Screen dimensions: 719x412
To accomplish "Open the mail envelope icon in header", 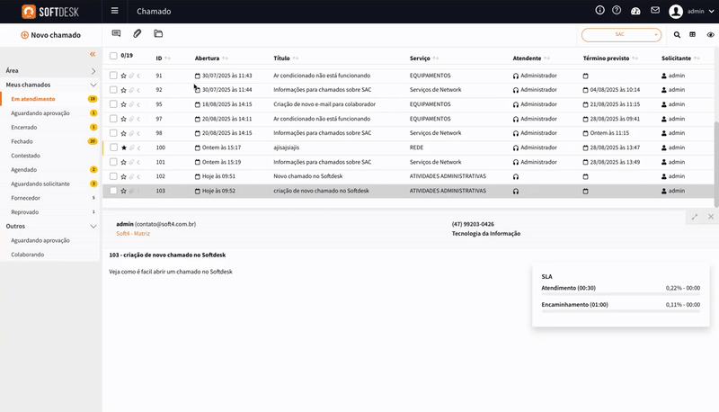I will [654, 11].
